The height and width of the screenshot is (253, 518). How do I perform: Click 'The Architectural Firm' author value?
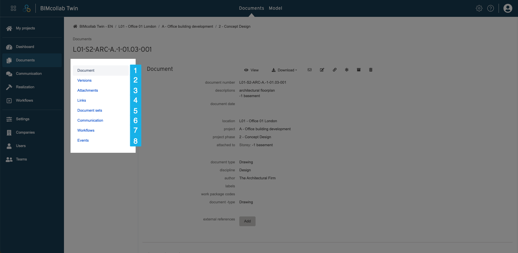[257, 178]
